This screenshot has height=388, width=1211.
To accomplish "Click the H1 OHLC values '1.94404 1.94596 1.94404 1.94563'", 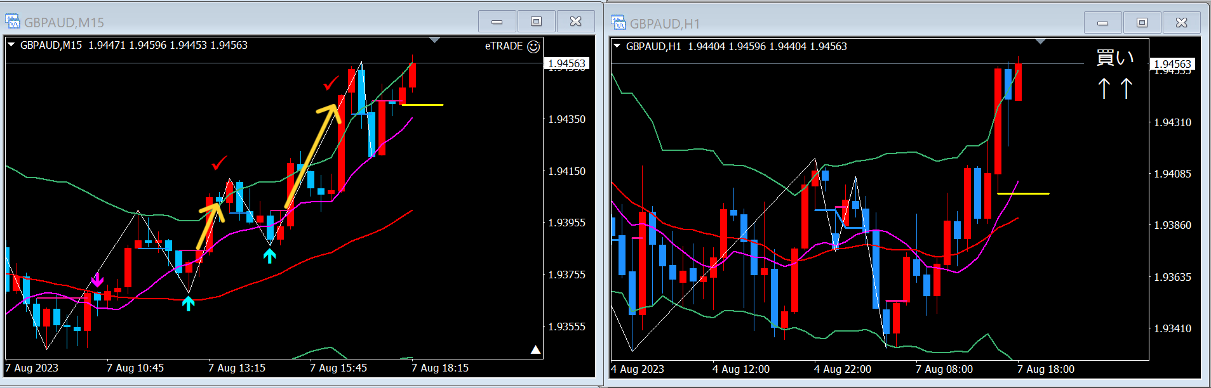I will pos(768,46).
